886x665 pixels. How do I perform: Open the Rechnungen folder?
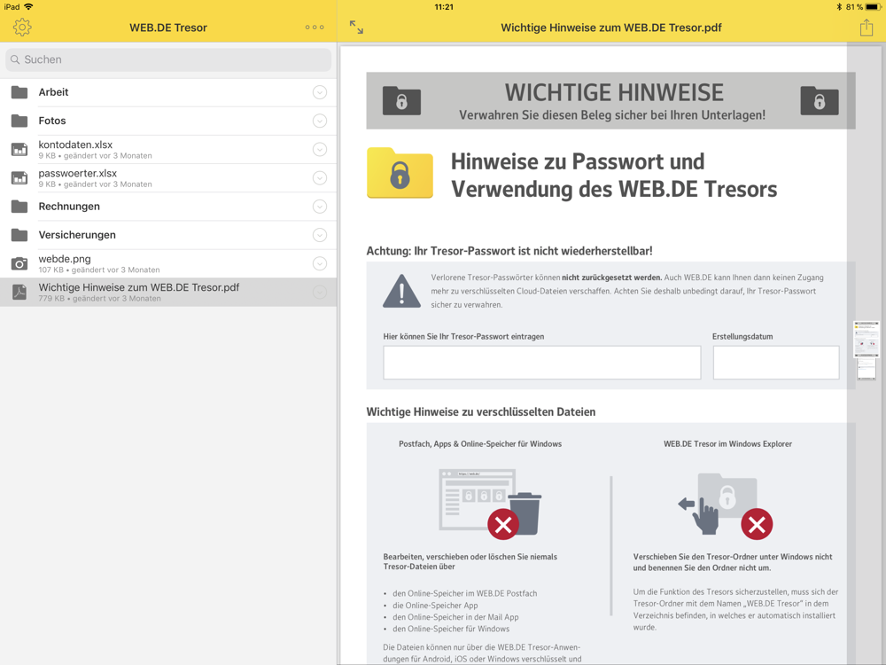(168, 207)
